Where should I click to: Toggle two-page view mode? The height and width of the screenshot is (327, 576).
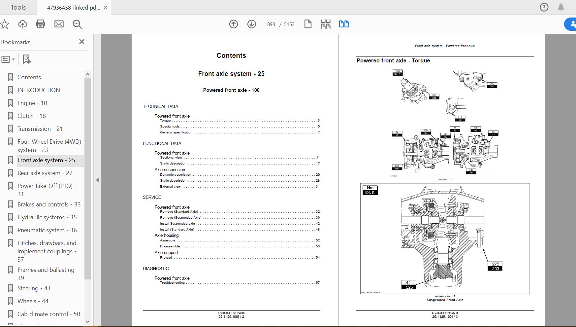click(344, 24)
